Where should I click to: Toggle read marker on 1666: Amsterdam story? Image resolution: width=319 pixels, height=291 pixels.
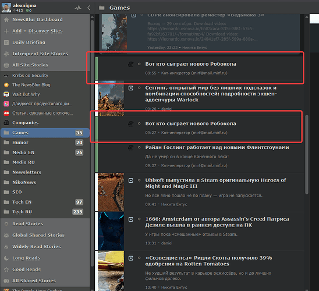139,219
